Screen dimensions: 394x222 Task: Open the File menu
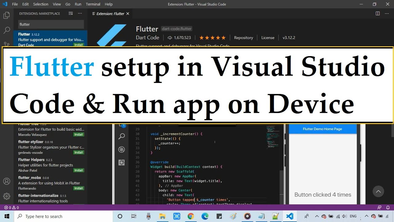[x=15, y=4]
